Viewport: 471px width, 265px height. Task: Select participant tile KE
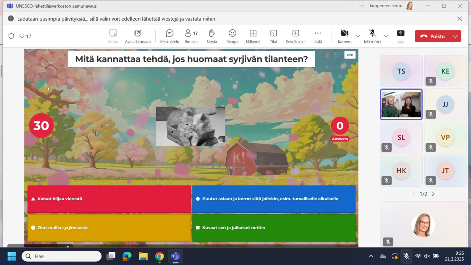[x=445, y=71]
